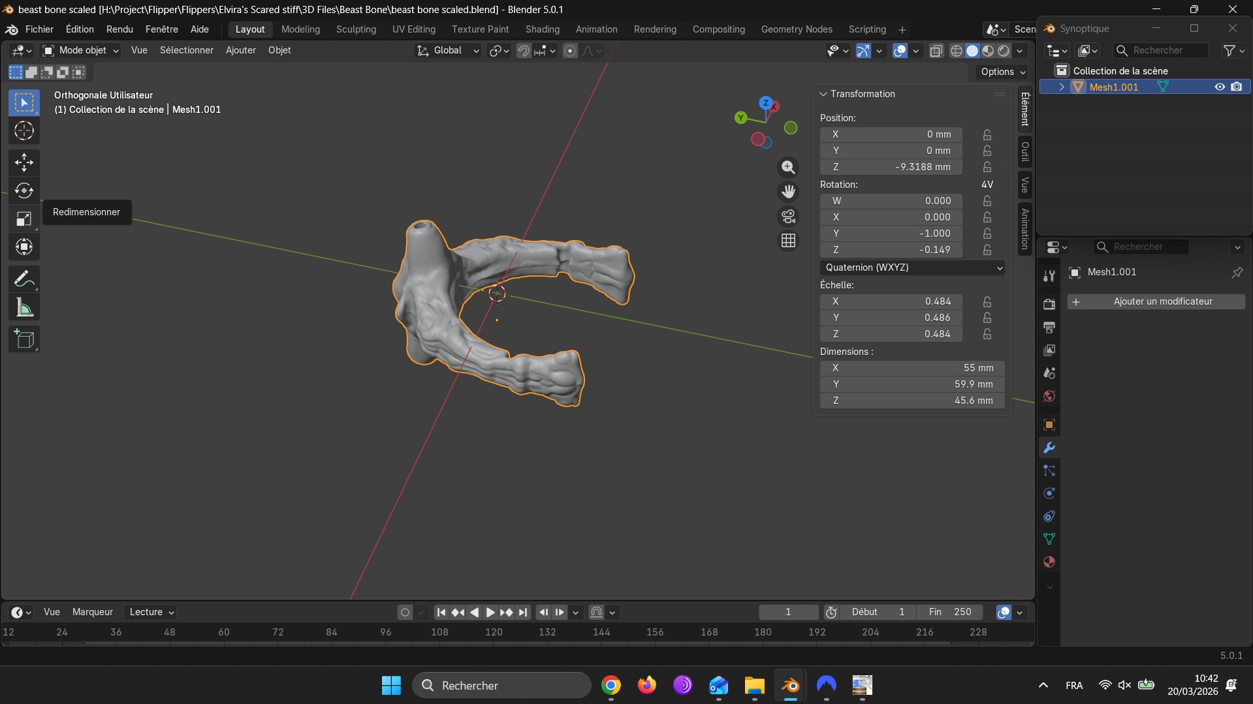Pick the Annotate pencil tool
The height and width of the screenshot is (704, 1253).
[24, 279]
